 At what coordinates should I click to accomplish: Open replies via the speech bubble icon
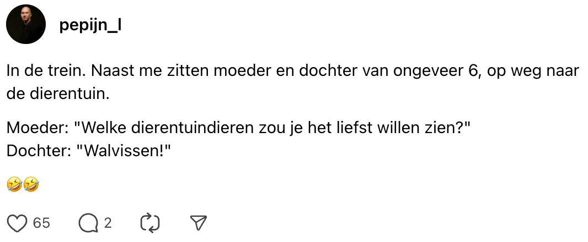pyautogui.click(x=87, y=223)
